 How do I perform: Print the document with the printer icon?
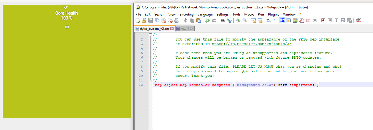[177, 20]
